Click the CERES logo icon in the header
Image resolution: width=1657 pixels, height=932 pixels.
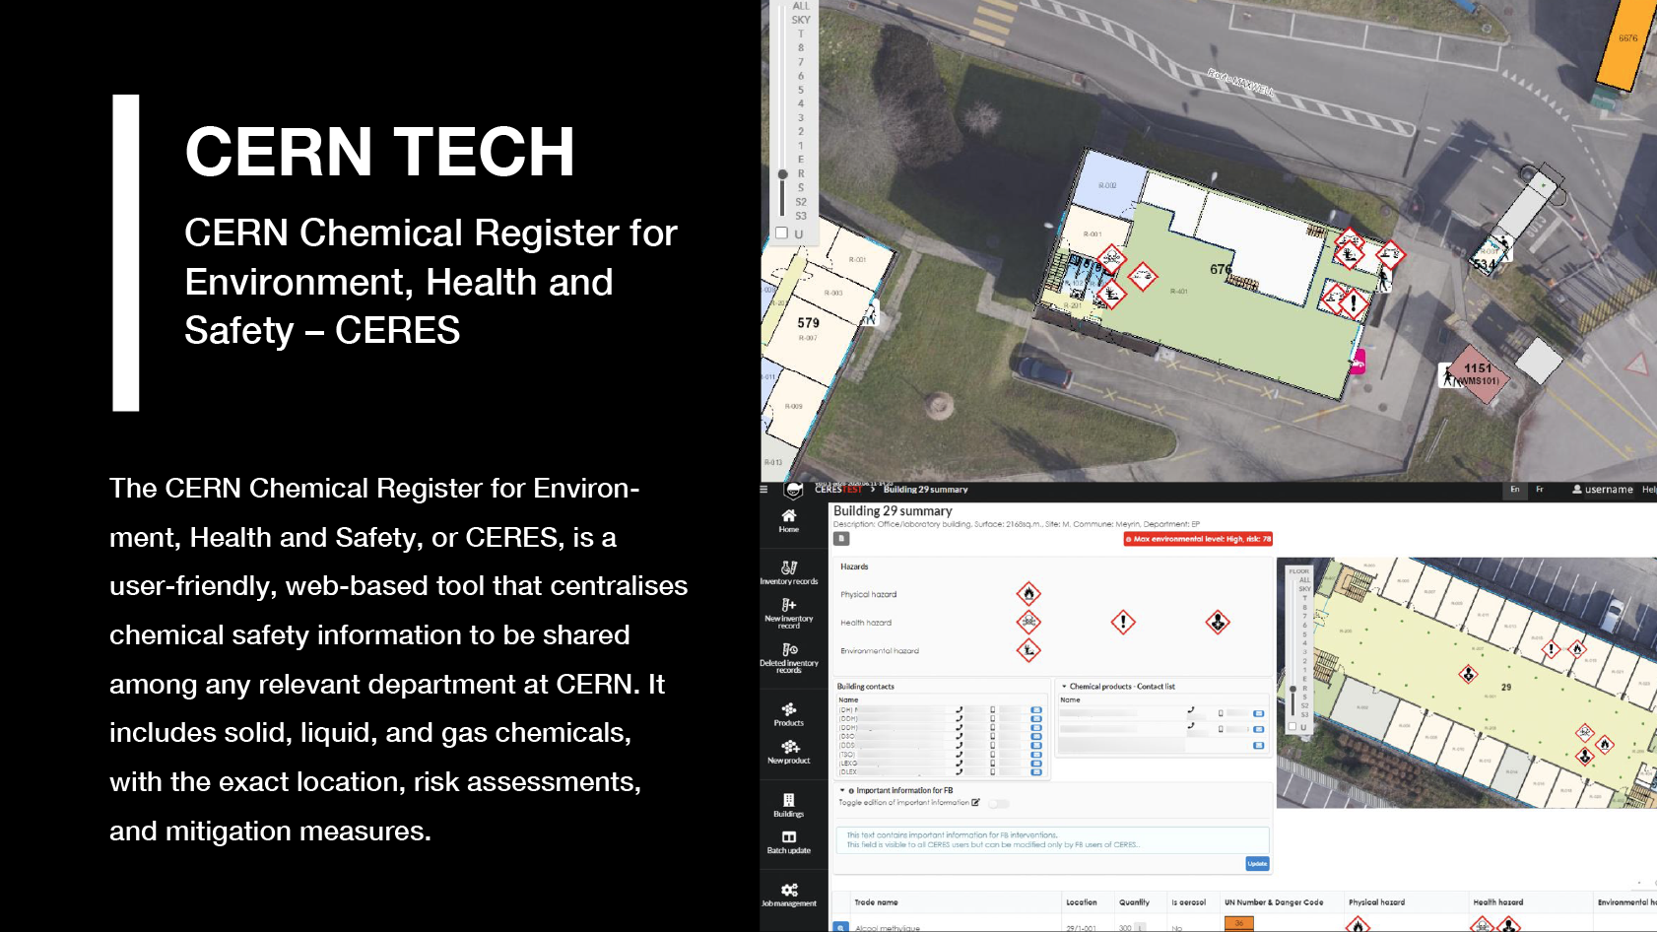[x=793, y=490]
